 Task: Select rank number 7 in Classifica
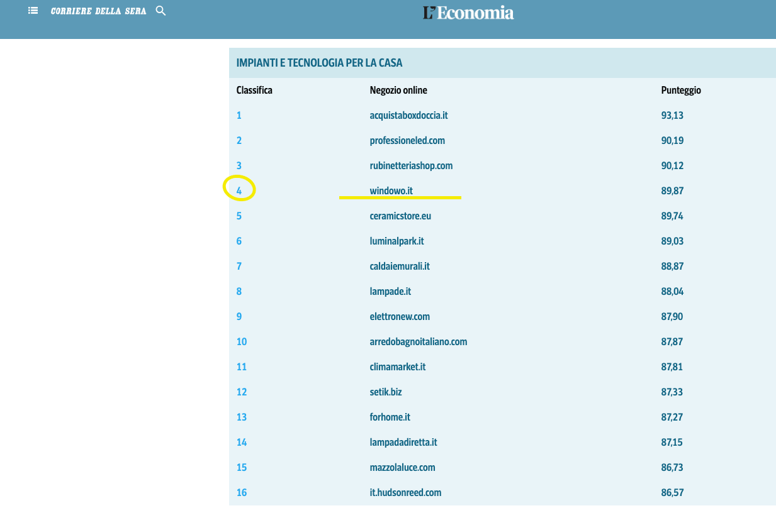pyautogui.click(x=239, y=266)
